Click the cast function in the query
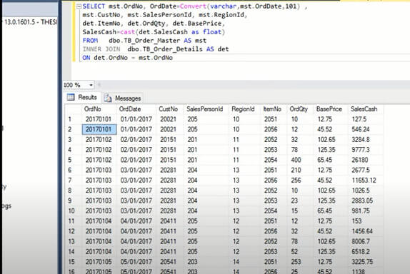 [128, 32]
